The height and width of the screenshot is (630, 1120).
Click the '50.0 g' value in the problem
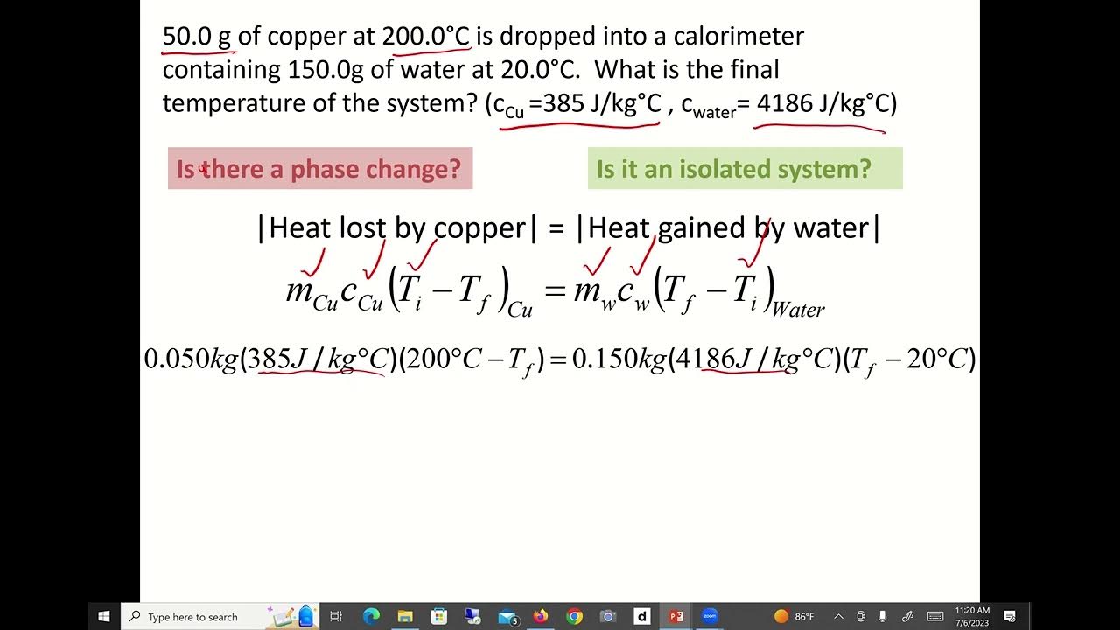tap(197, 36)
